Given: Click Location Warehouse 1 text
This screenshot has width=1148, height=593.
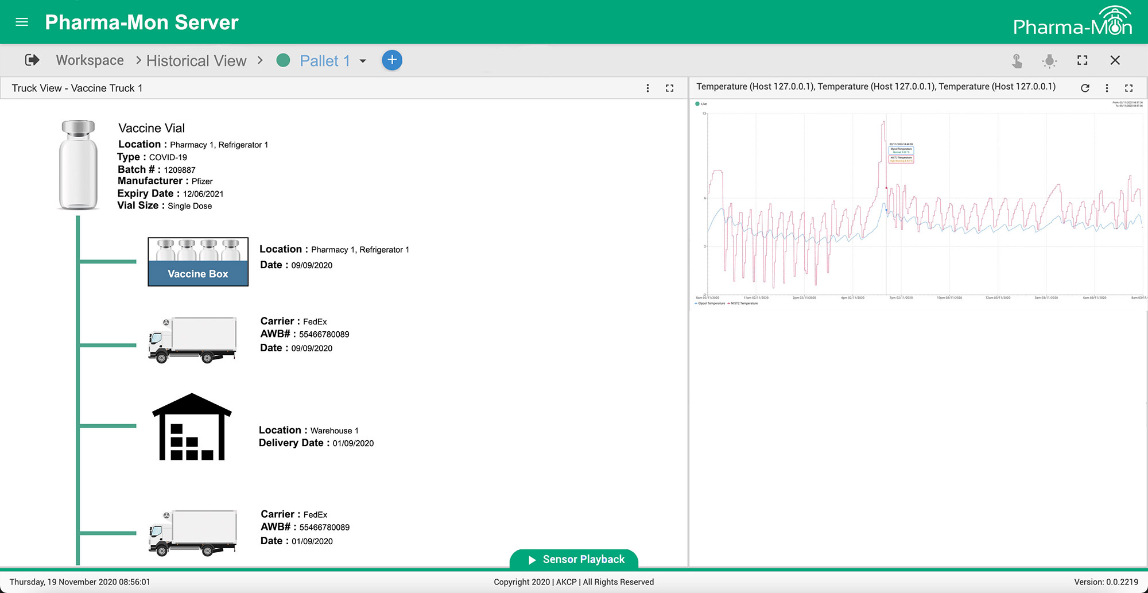Looking at the screenshot, I should click(309, 431).
